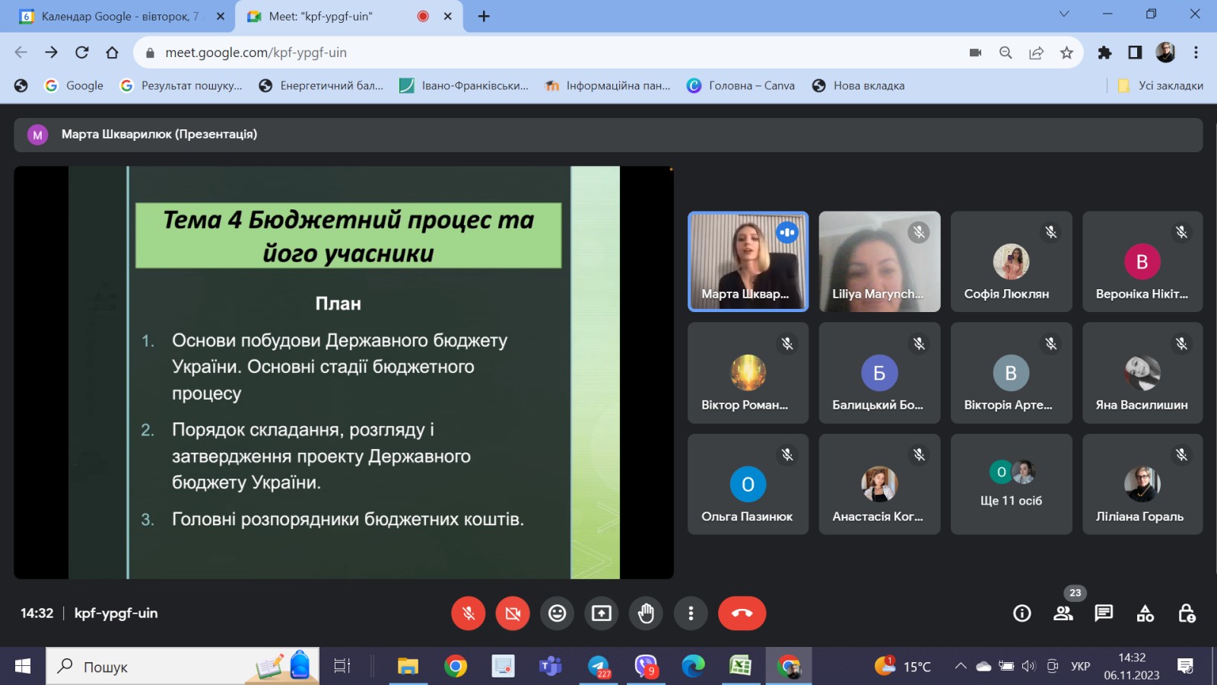Turn your camera on

click(513, 613)
